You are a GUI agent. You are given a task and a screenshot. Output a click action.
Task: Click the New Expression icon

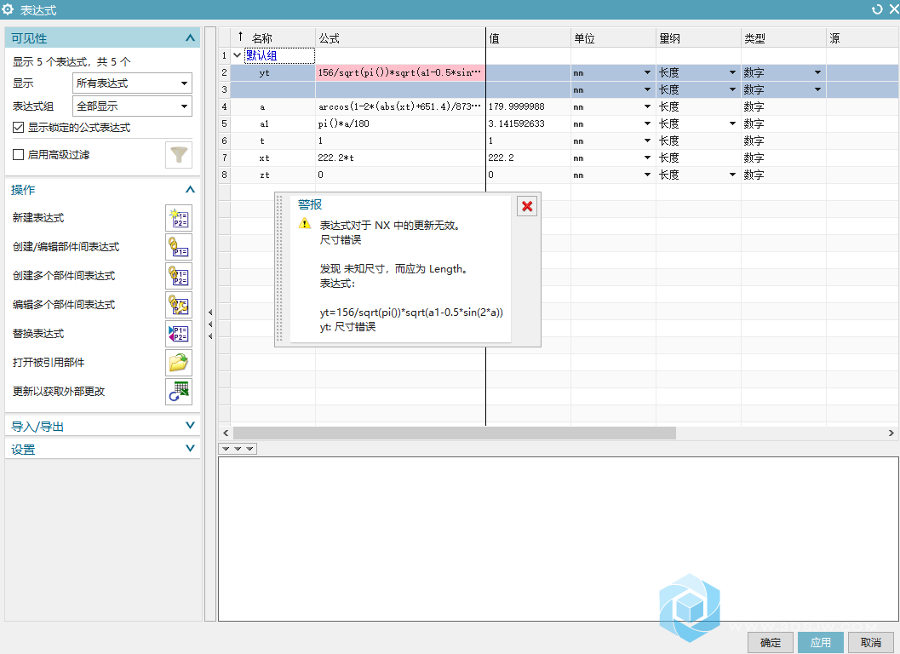[x=178, y=218]
